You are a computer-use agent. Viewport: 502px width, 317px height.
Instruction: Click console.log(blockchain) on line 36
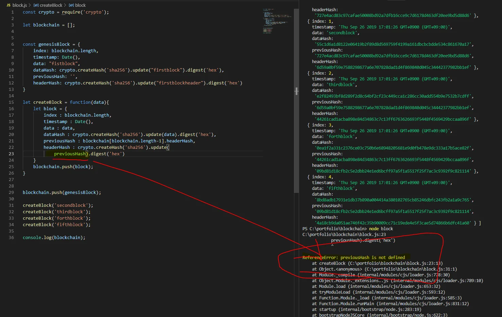click(54, 237)
